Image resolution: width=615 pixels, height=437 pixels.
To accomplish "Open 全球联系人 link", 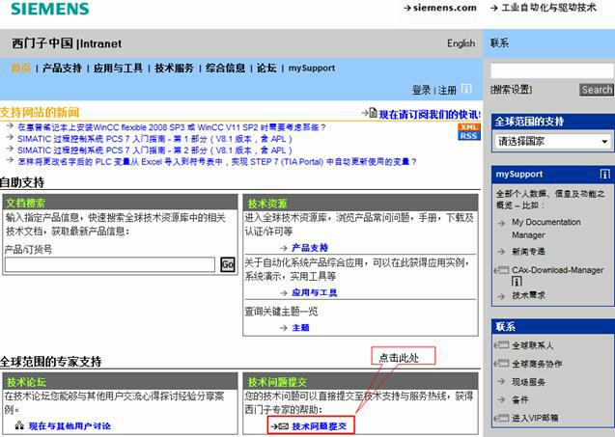I will (533, 345).
